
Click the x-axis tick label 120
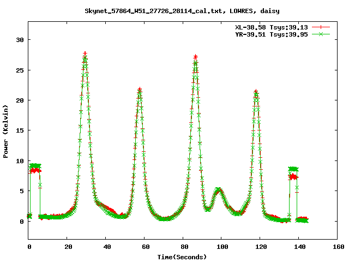tap(261, 247)
